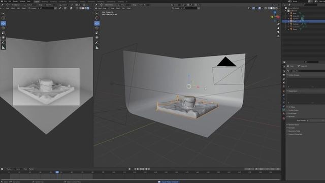Open the Render menu

15,1
